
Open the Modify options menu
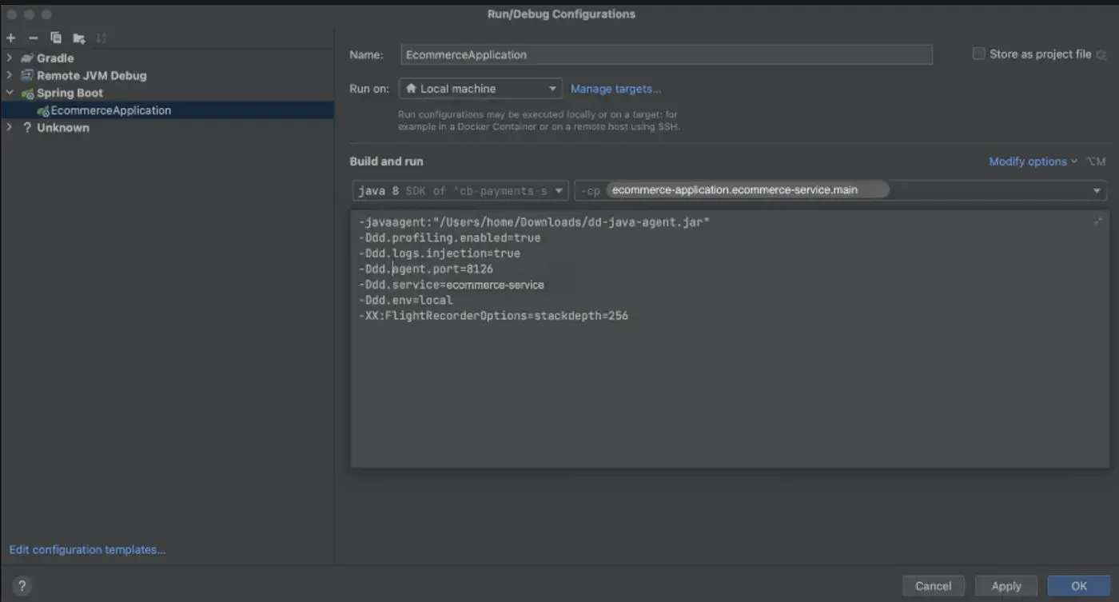(x=1033, y=161)
